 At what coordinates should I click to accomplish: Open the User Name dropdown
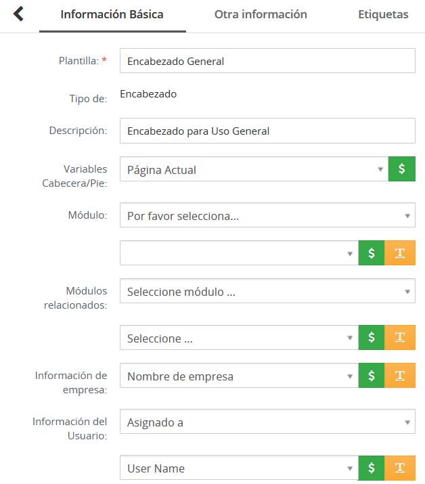[x=239, y=468]
